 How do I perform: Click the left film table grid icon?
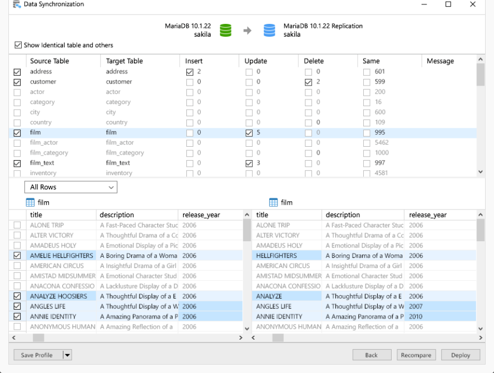click(30, 202)
